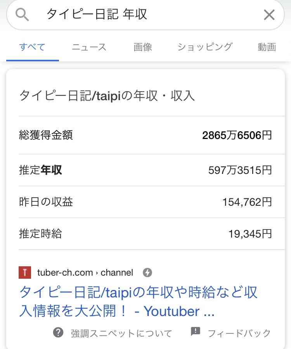Click the 推定時給 amount 19,345円

pos(250,234)
